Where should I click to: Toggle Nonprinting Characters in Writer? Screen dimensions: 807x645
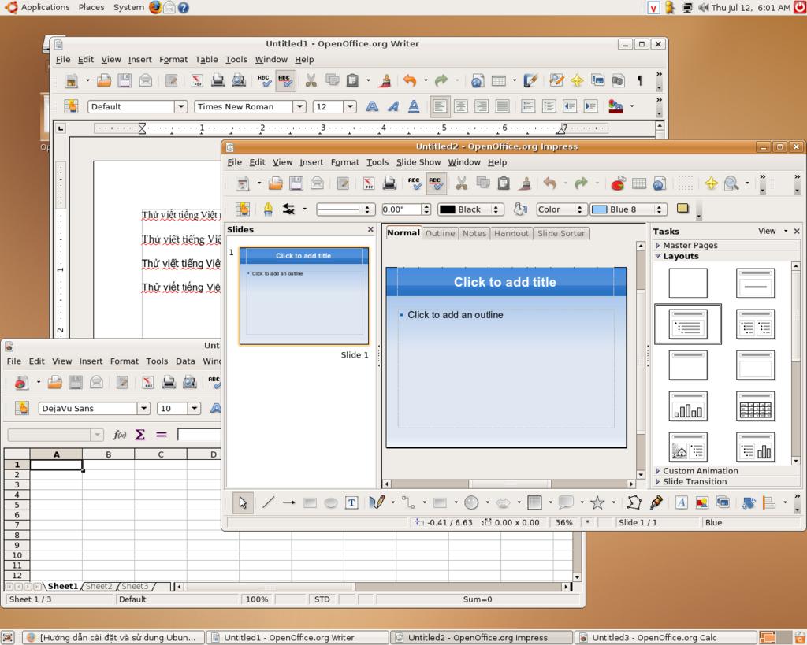(639, 80)
